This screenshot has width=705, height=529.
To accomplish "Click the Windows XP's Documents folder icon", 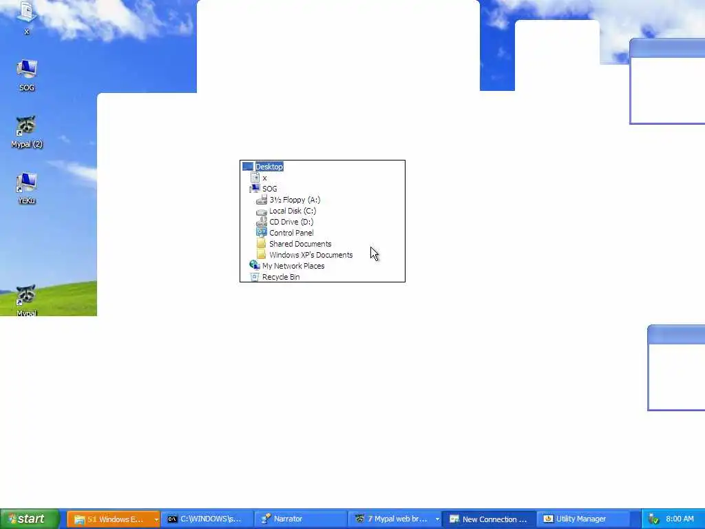I will 262,255.
